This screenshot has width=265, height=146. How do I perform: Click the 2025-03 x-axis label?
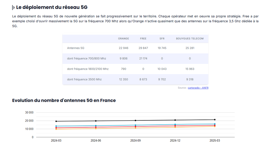(x=215, y=141)
